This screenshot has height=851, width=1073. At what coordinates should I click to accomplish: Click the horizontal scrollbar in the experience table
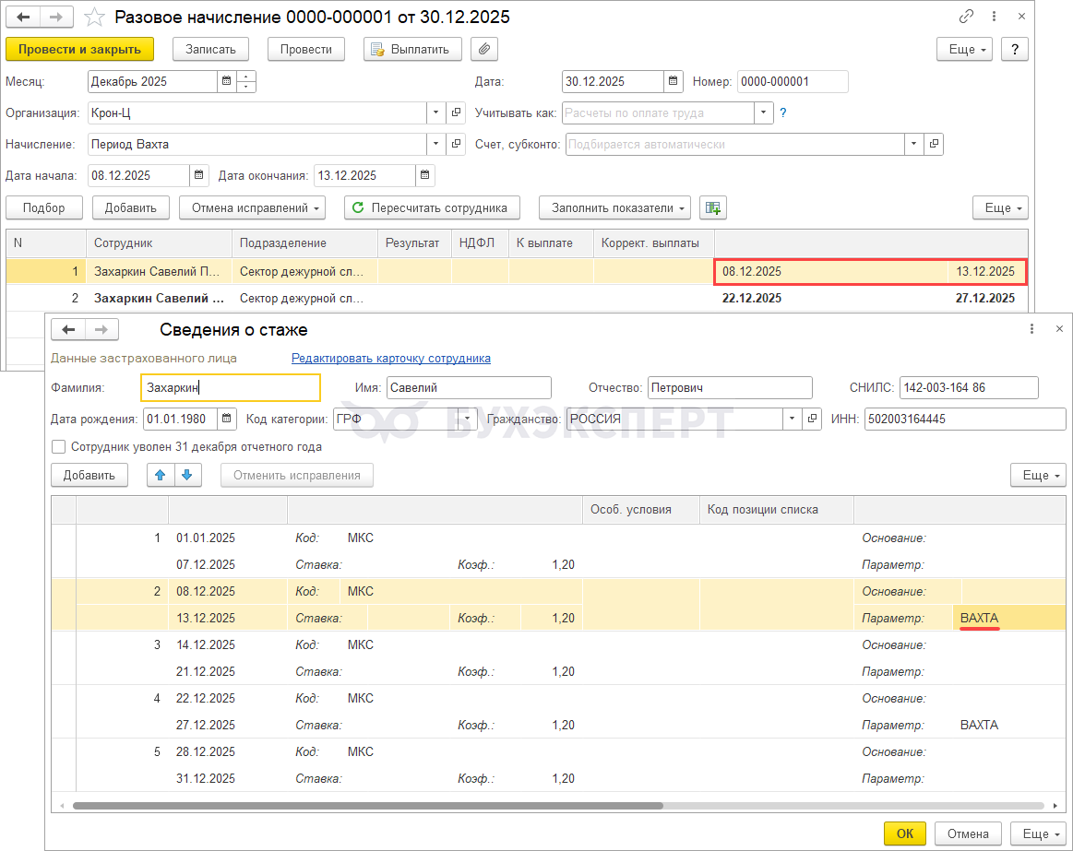click(x=369, y=805)
